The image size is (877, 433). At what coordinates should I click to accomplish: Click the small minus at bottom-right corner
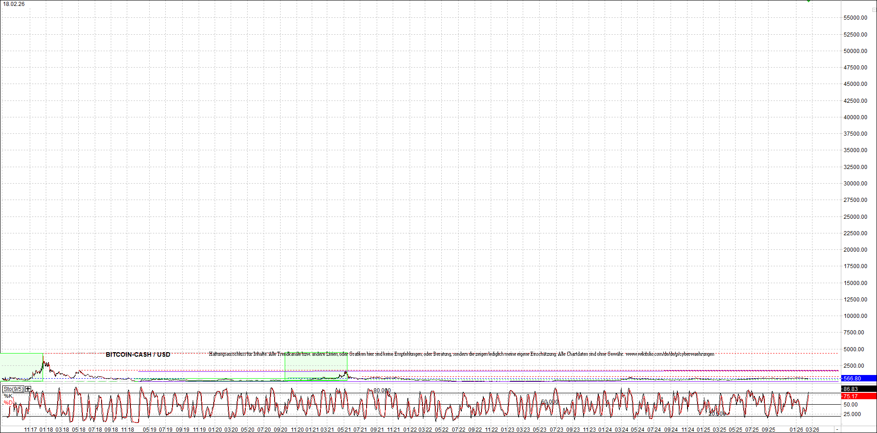point(837,430)
